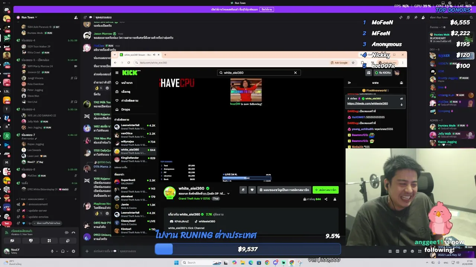Clear the white_eiei360 Kick search box
This screenshot has width=476, height=267.
pos(295,73)
